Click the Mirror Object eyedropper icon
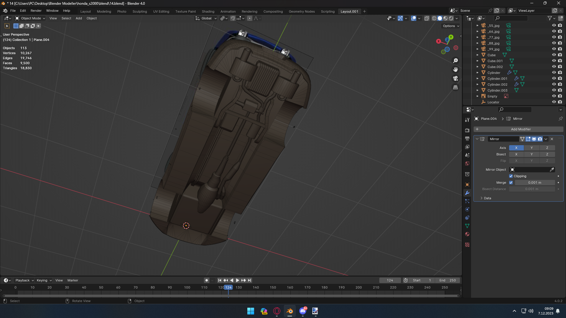Viewport: 566px width, 318px height. click(x=552, y=170)
